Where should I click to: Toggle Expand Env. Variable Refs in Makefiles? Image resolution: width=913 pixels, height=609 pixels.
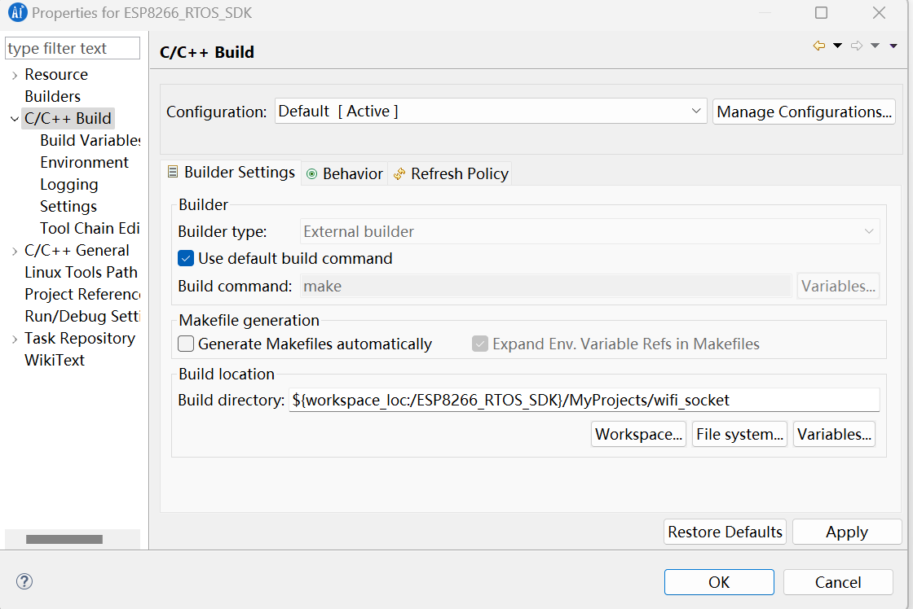[480, 344]
